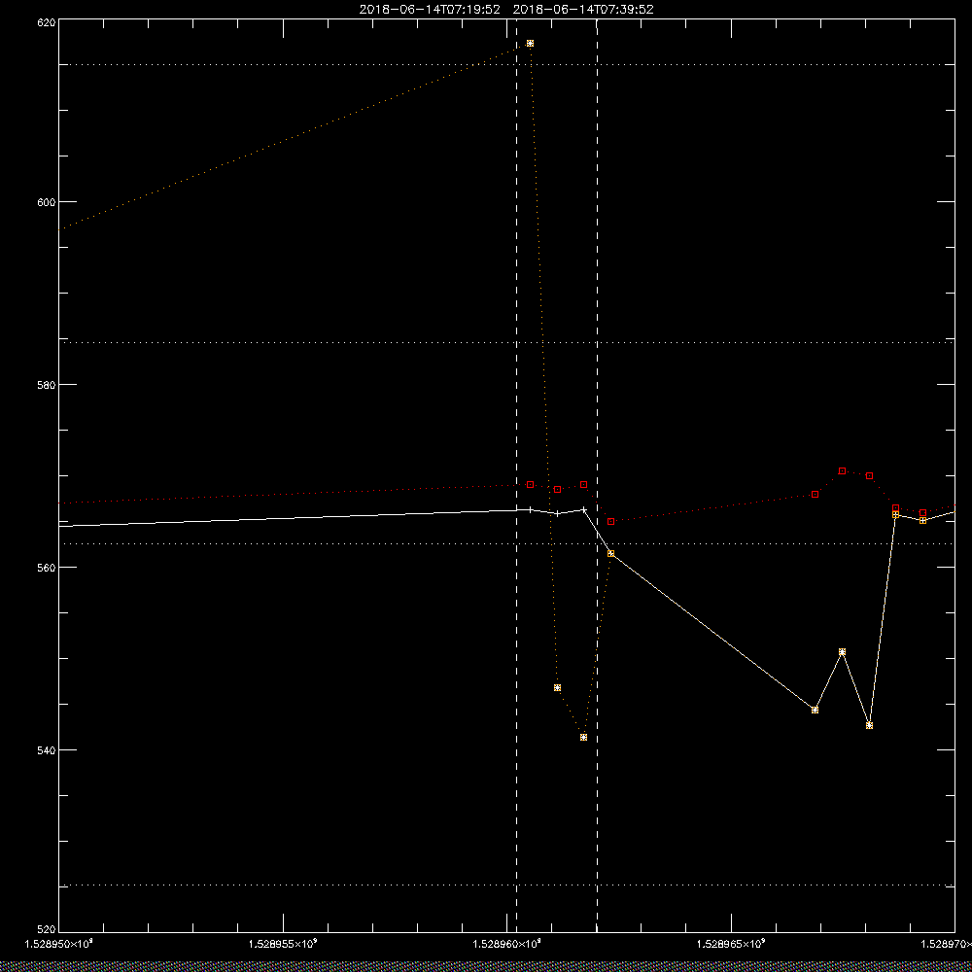Image resolution: width=972 pixels, height=972 pixels.
Task: Select the y-axis label 600
Action: coord(47,202)
